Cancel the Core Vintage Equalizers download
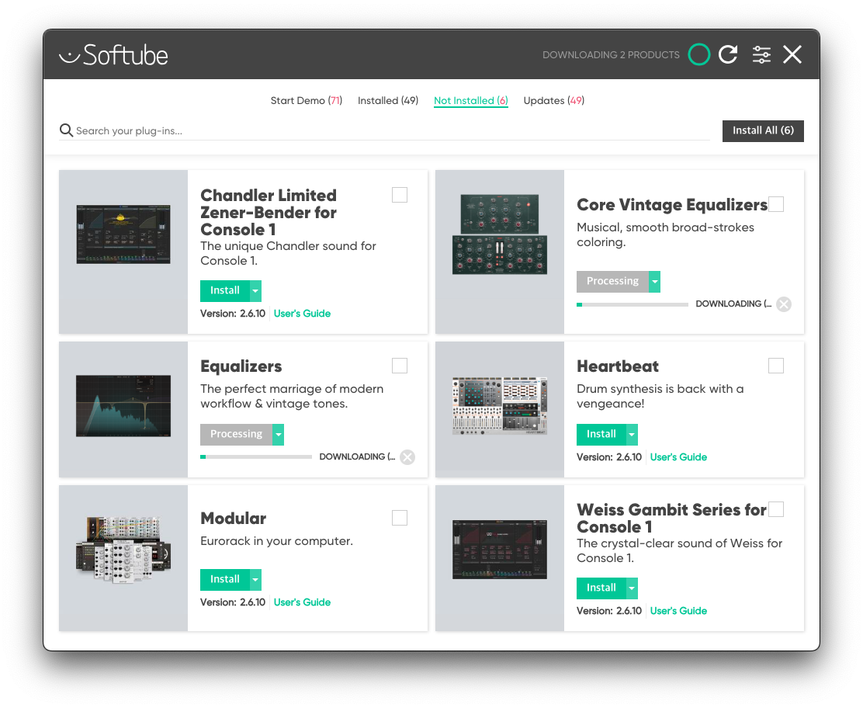This screenshot has height=708, width=863. (784, 304)
